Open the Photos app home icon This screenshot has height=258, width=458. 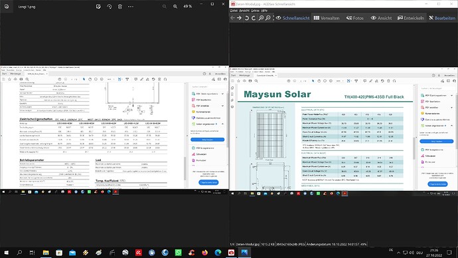pos(7,7)
